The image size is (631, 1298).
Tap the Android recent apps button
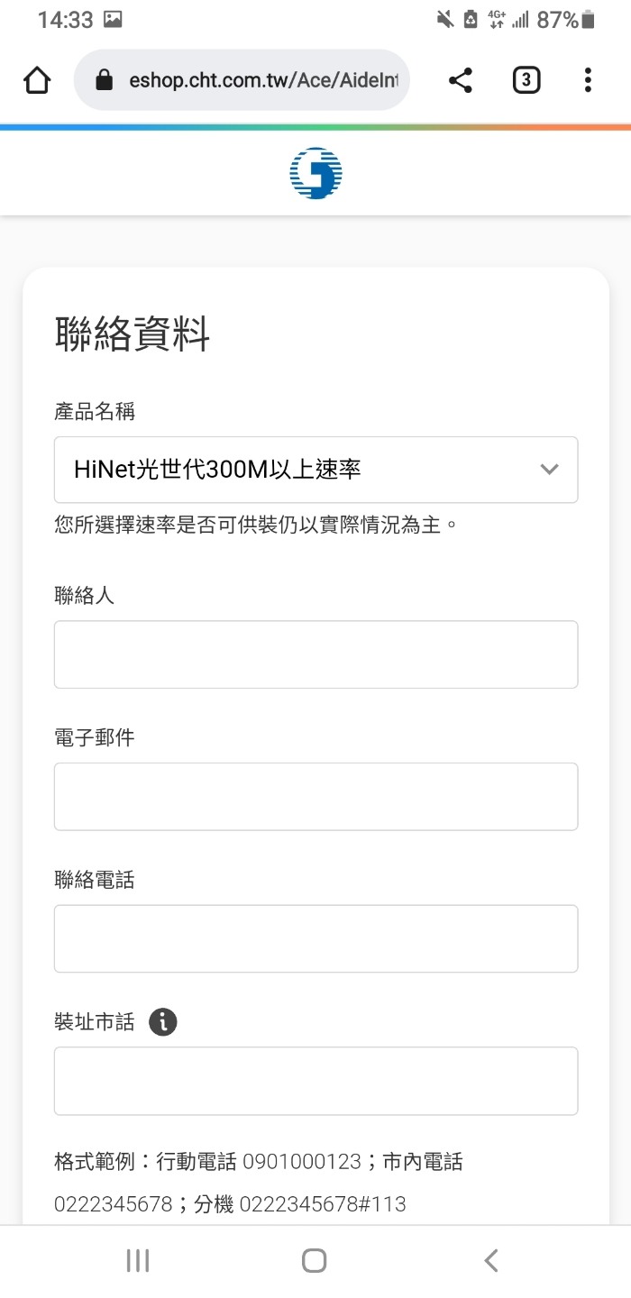138,1260
